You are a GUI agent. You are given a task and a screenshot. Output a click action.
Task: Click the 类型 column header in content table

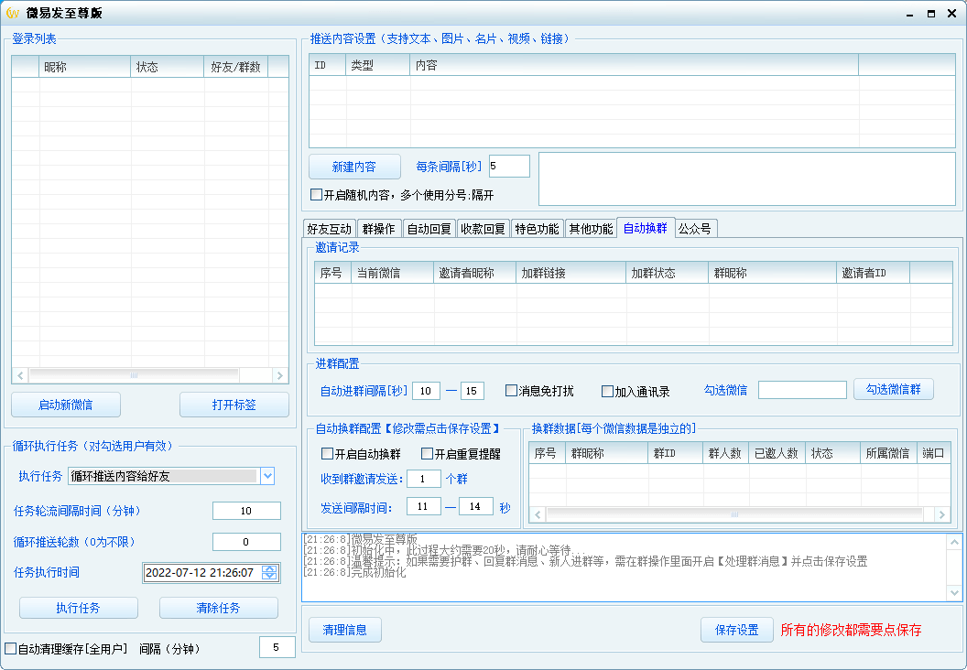(x=377, y=65)
